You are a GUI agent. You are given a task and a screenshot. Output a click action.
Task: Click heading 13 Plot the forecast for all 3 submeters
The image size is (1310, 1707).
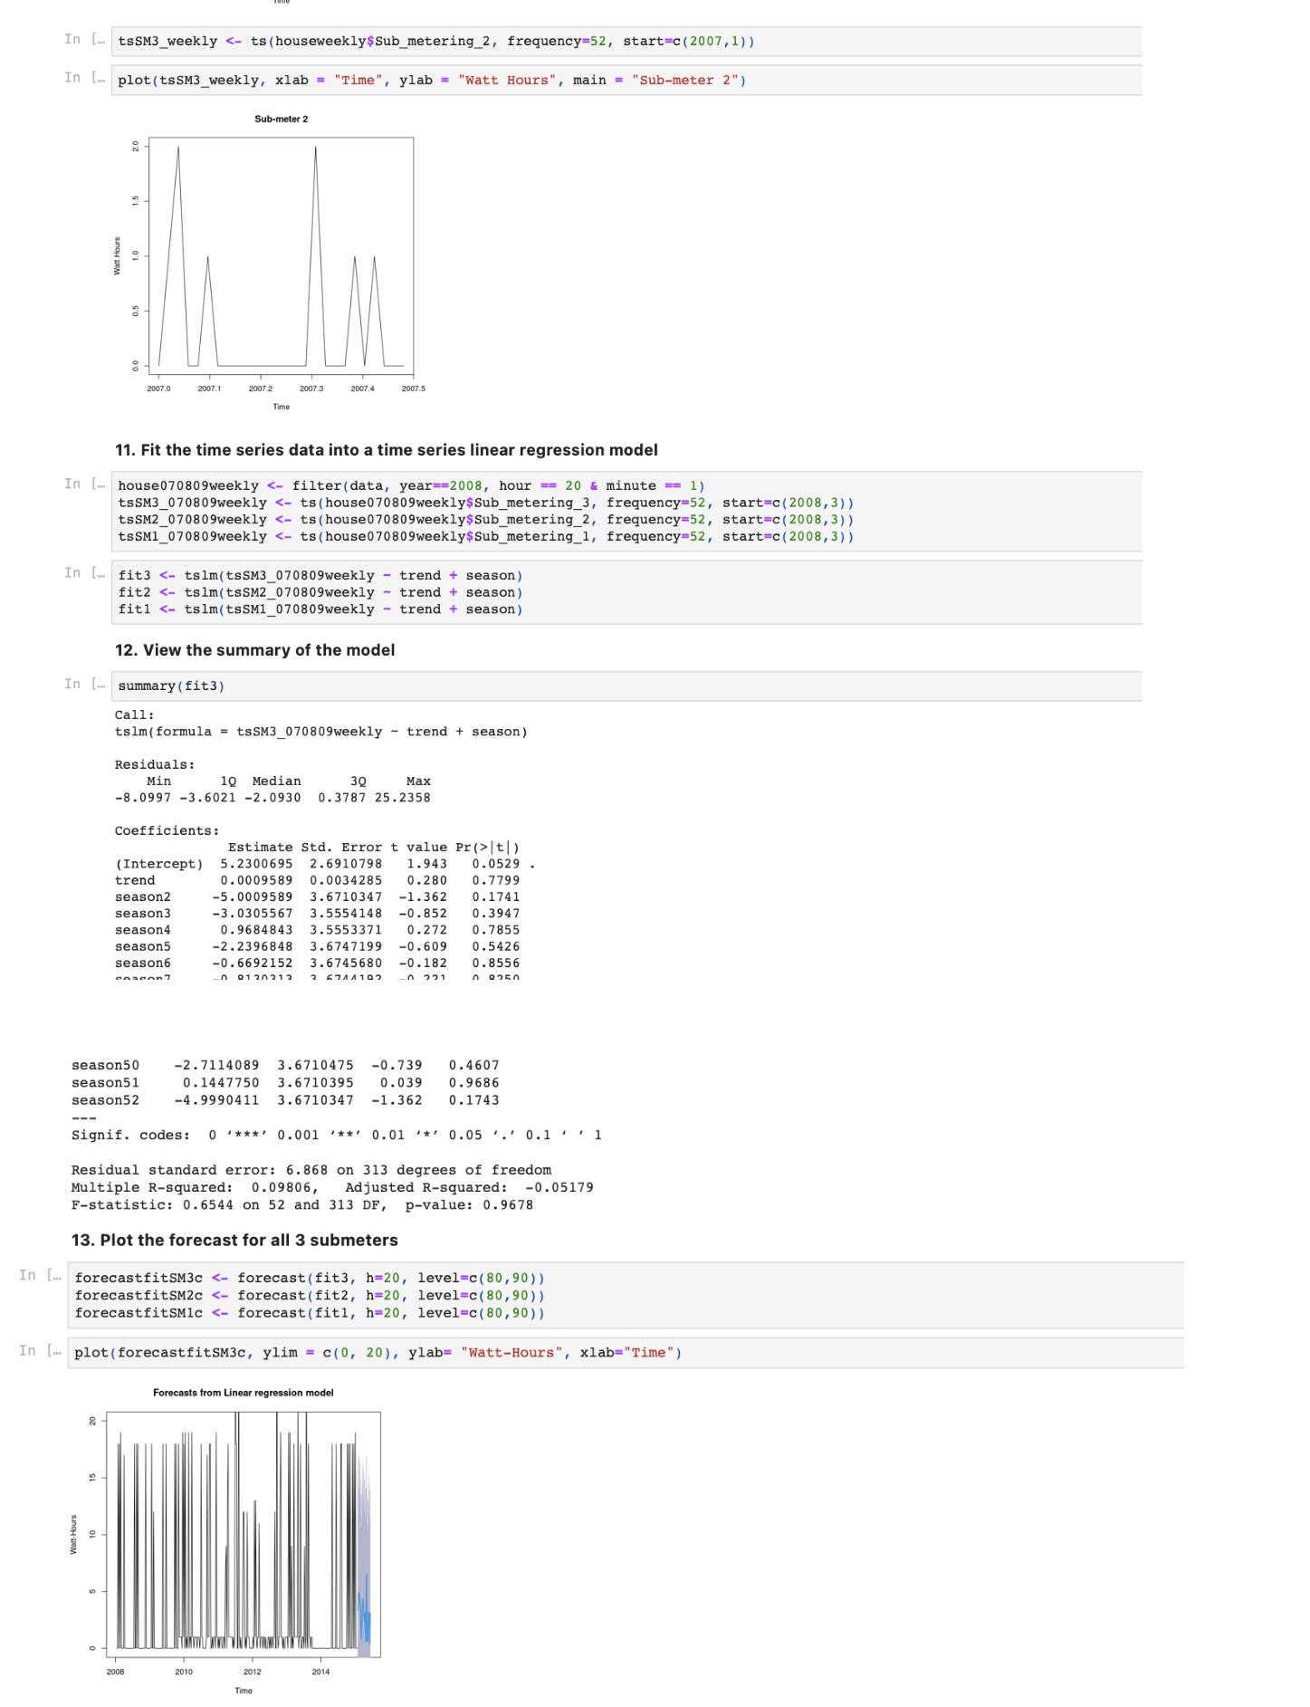[234, 1241]
